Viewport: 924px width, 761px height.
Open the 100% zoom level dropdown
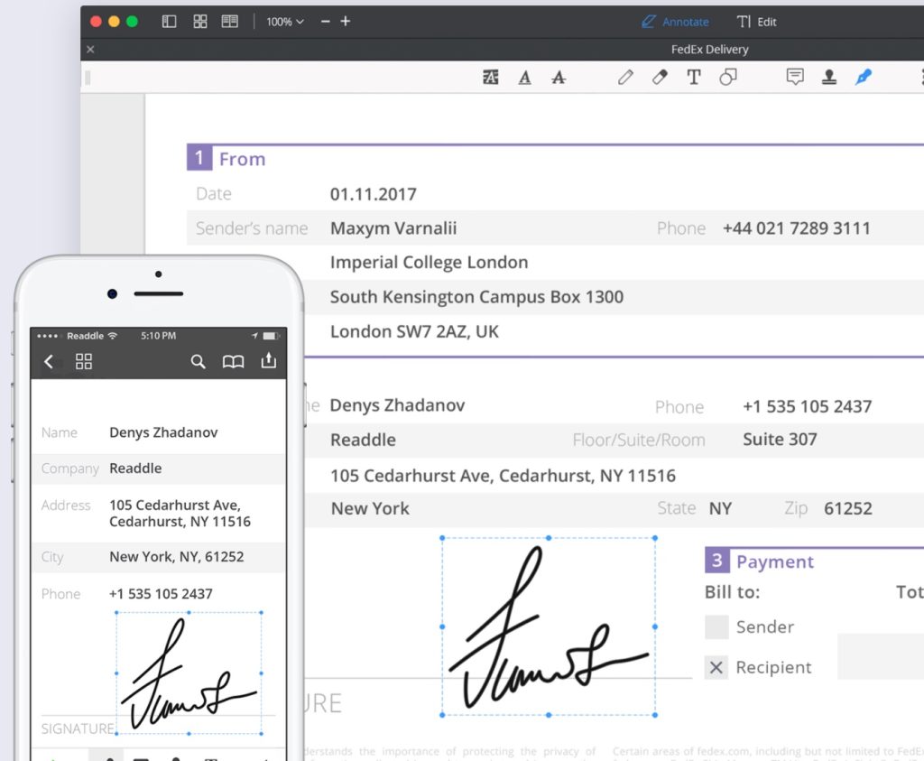(284, 22)
